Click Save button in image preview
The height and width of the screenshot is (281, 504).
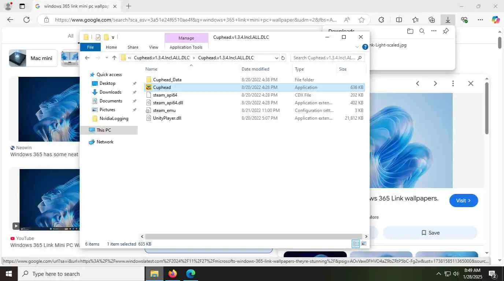click(430, 233)
